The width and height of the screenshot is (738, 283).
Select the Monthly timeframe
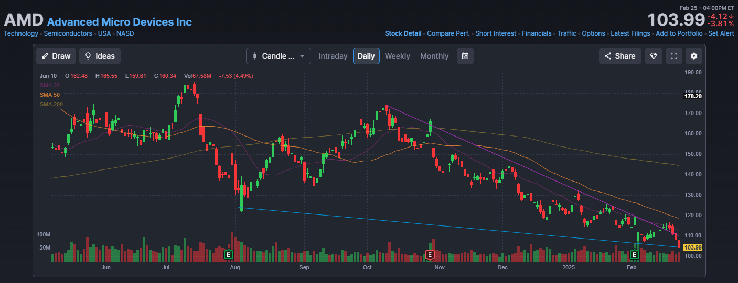pyautogui.click(x=434, y=56)
